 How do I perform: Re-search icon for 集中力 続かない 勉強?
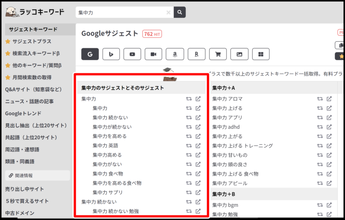click(189, 211)
